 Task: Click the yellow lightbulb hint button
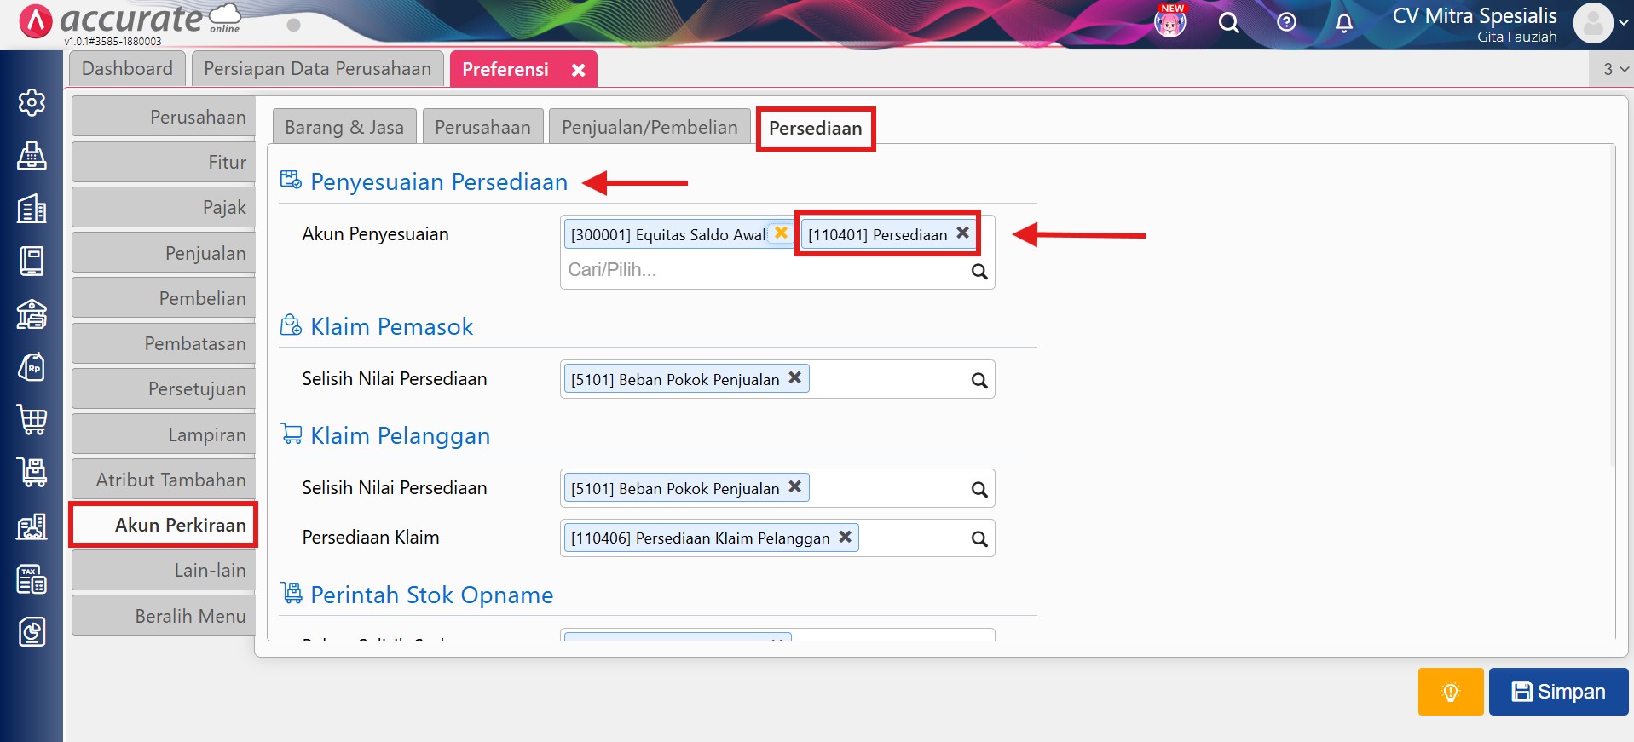[1450, 691]
